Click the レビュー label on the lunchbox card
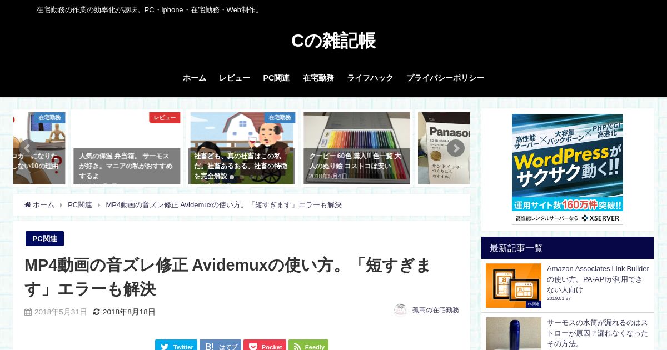This screenshot has width=667, height=350. (x=165, y=118)
